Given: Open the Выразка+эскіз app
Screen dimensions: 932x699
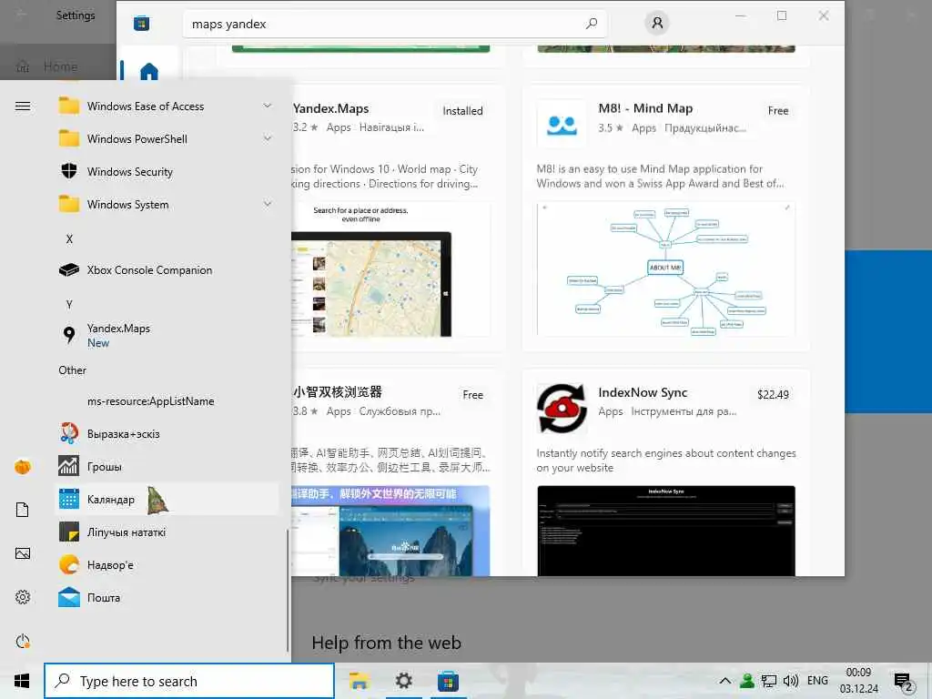Looking at the screenshot, I should tap(167, 434).
